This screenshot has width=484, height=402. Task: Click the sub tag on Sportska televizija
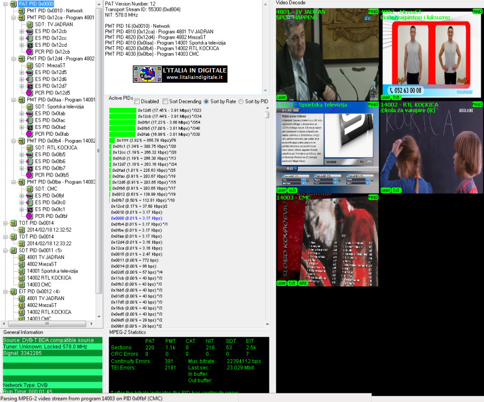293,191
